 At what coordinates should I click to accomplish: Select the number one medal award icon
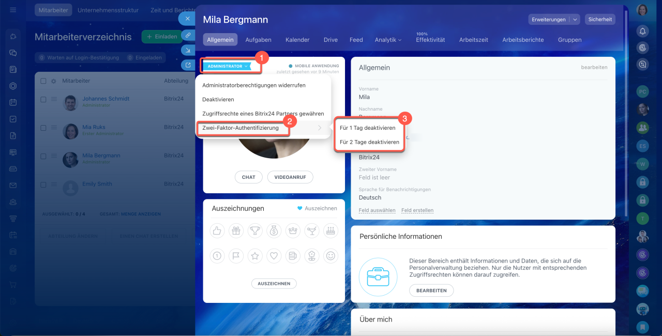217,255
